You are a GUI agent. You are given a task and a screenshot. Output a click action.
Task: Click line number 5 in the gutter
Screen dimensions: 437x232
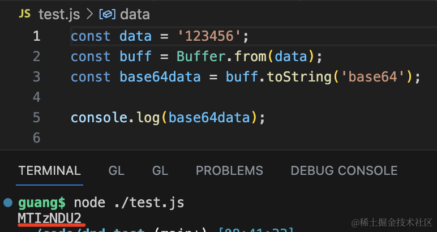37,118
